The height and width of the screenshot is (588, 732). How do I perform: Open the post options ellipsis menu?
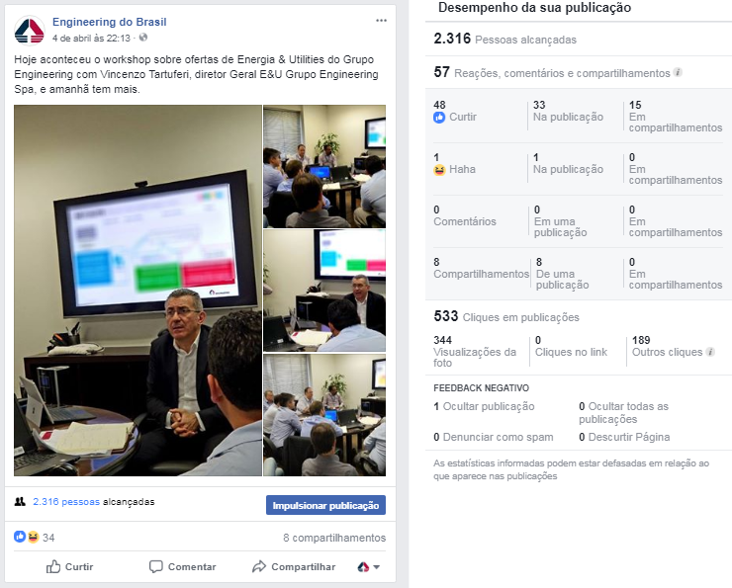[x=381, y=21]
